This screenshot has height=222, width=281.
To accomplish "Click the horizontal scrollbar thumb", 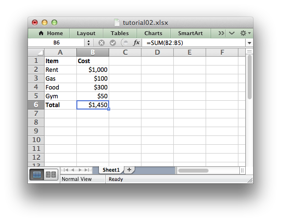I will point(193,171).
